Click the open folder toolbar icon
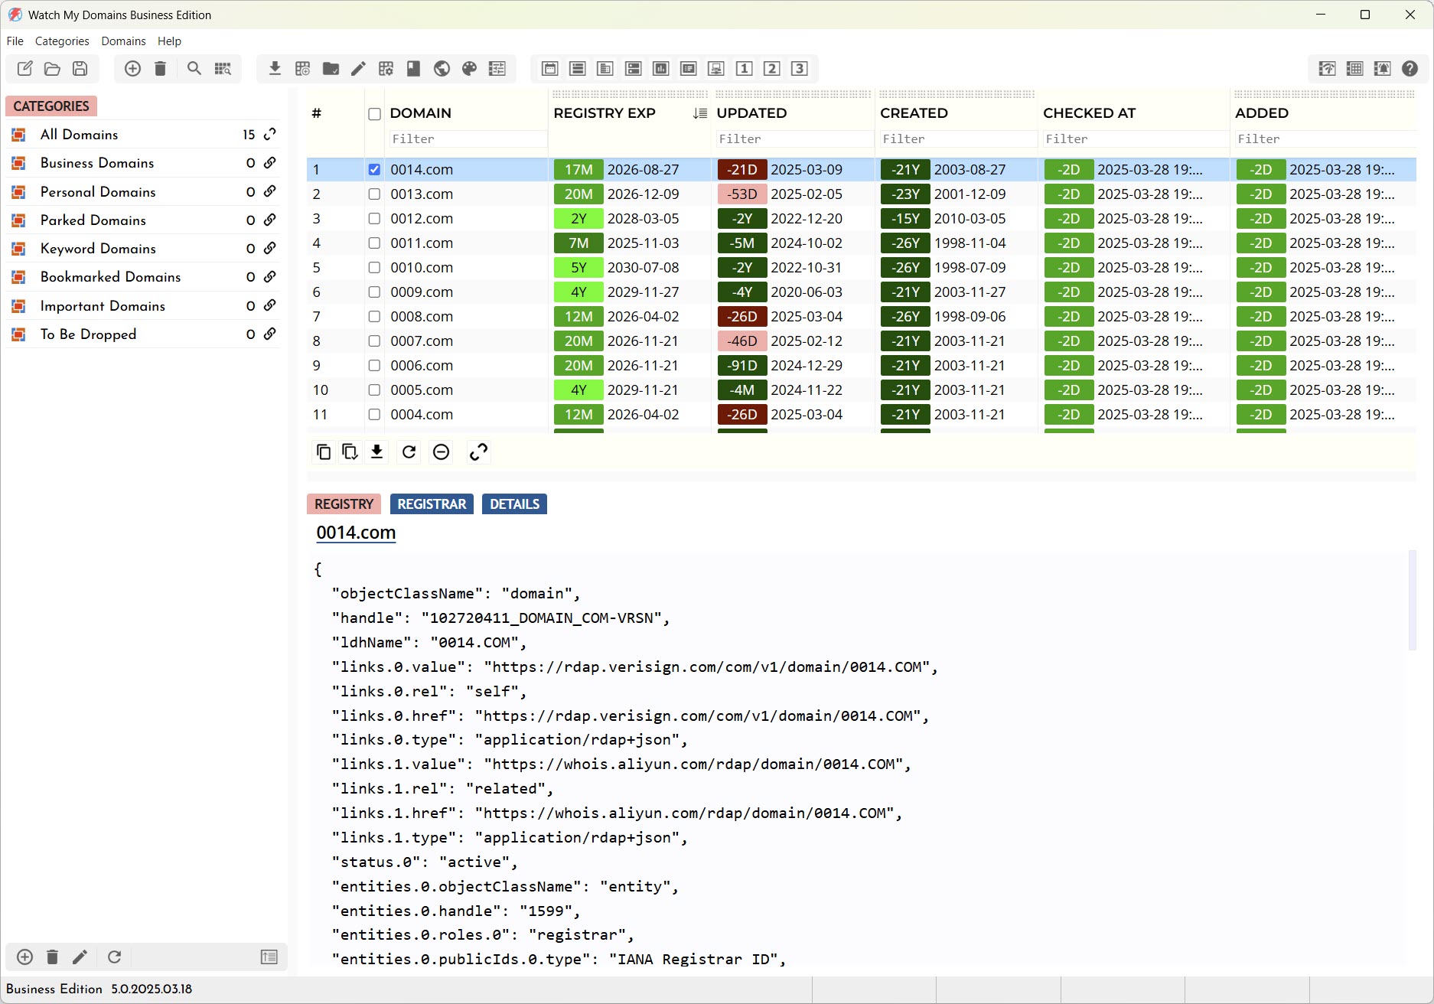Viewport: 1434px width, 1004px height. (x=52, y=69)
